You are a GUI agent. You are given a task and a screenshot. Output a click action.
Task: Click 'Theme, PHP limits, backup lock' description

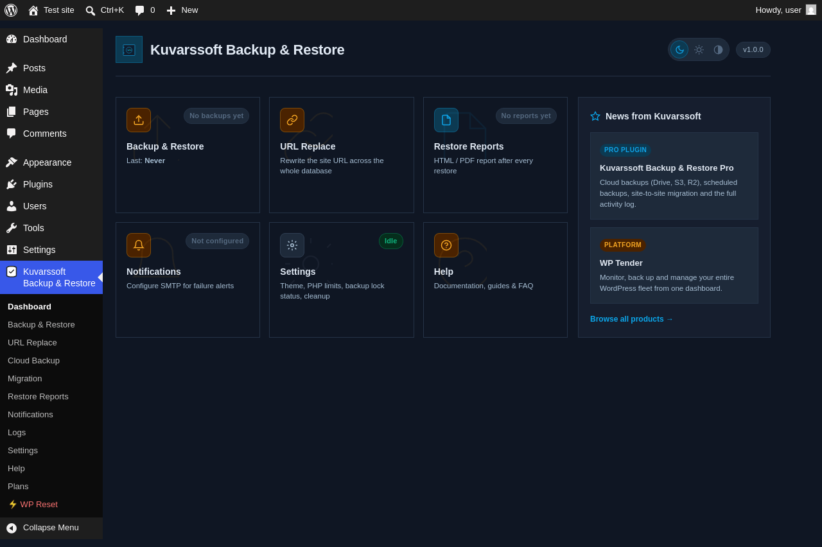332,291
